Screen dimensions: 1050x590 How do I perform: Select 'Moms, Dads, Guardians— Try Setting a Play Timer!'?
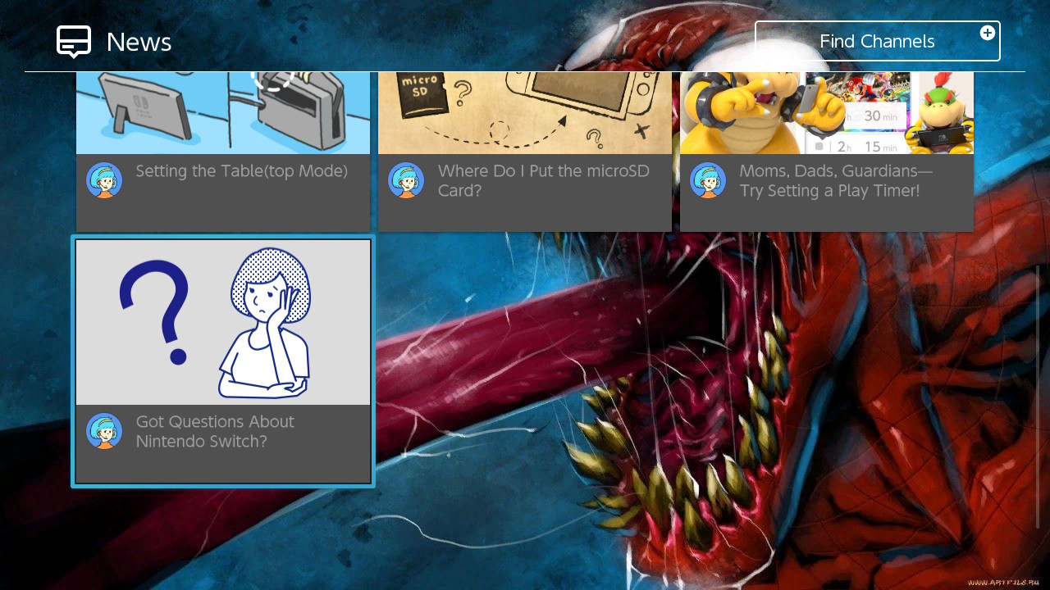click(836, 181)
